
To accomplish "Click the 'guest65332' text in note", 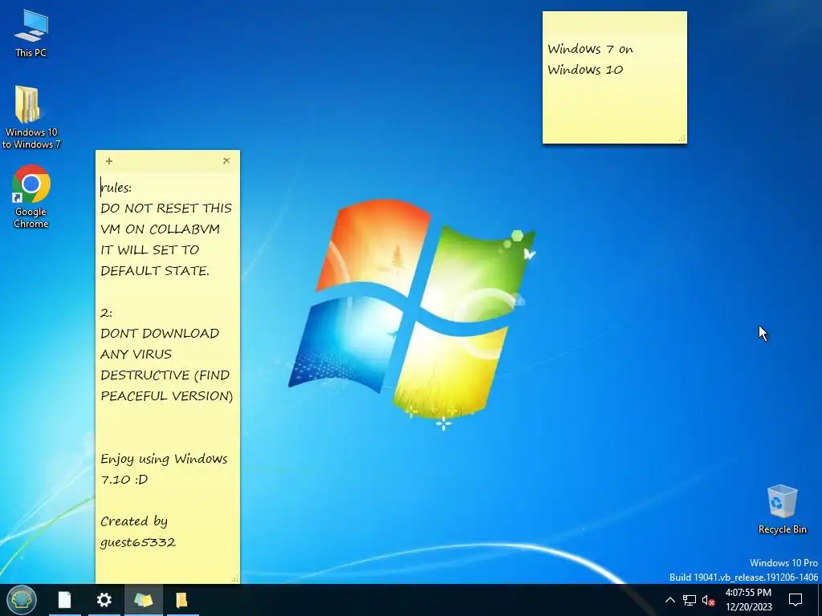I will tap(138, 542).
